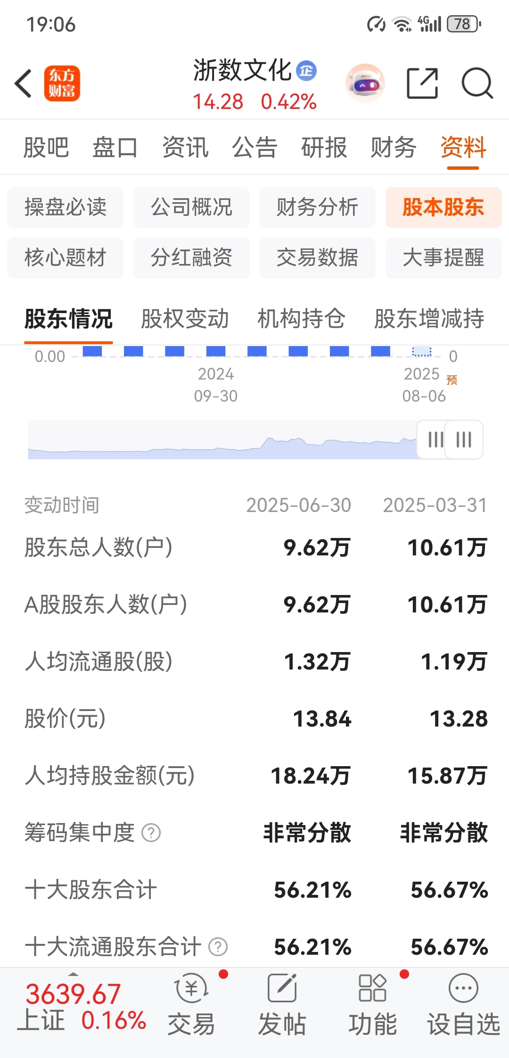Tap the share export icon

(422, 83)
